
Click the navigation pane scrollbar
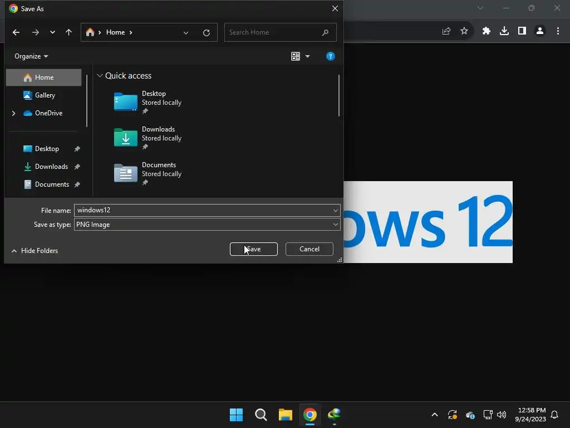[87, 101]
